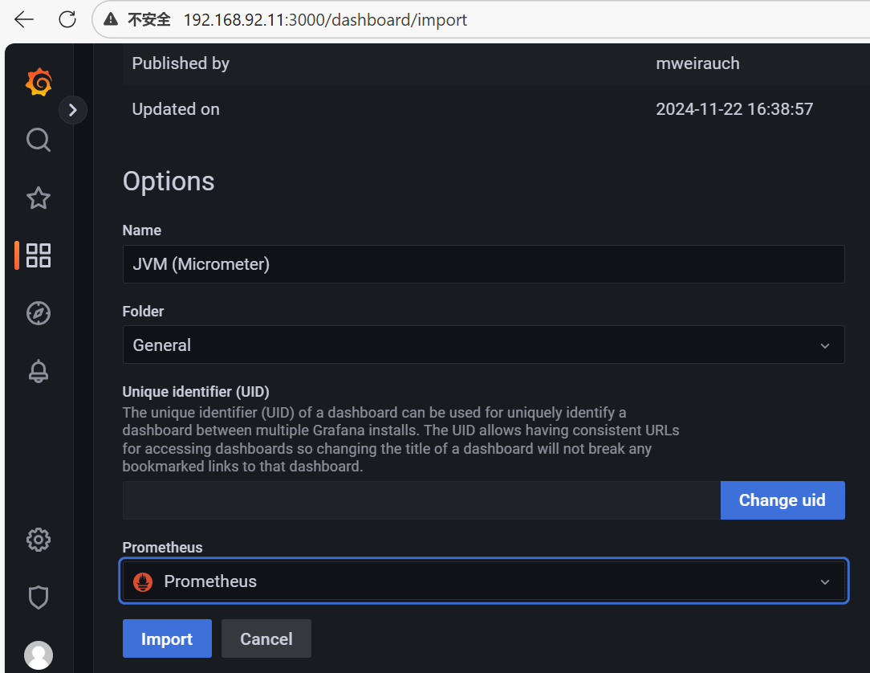
Task: Click the Prometheus flame logo icon
Action: (143, 581)
